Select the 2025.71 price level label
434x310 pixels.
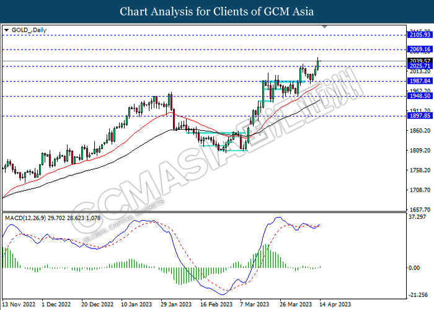(x=420, y=66)
